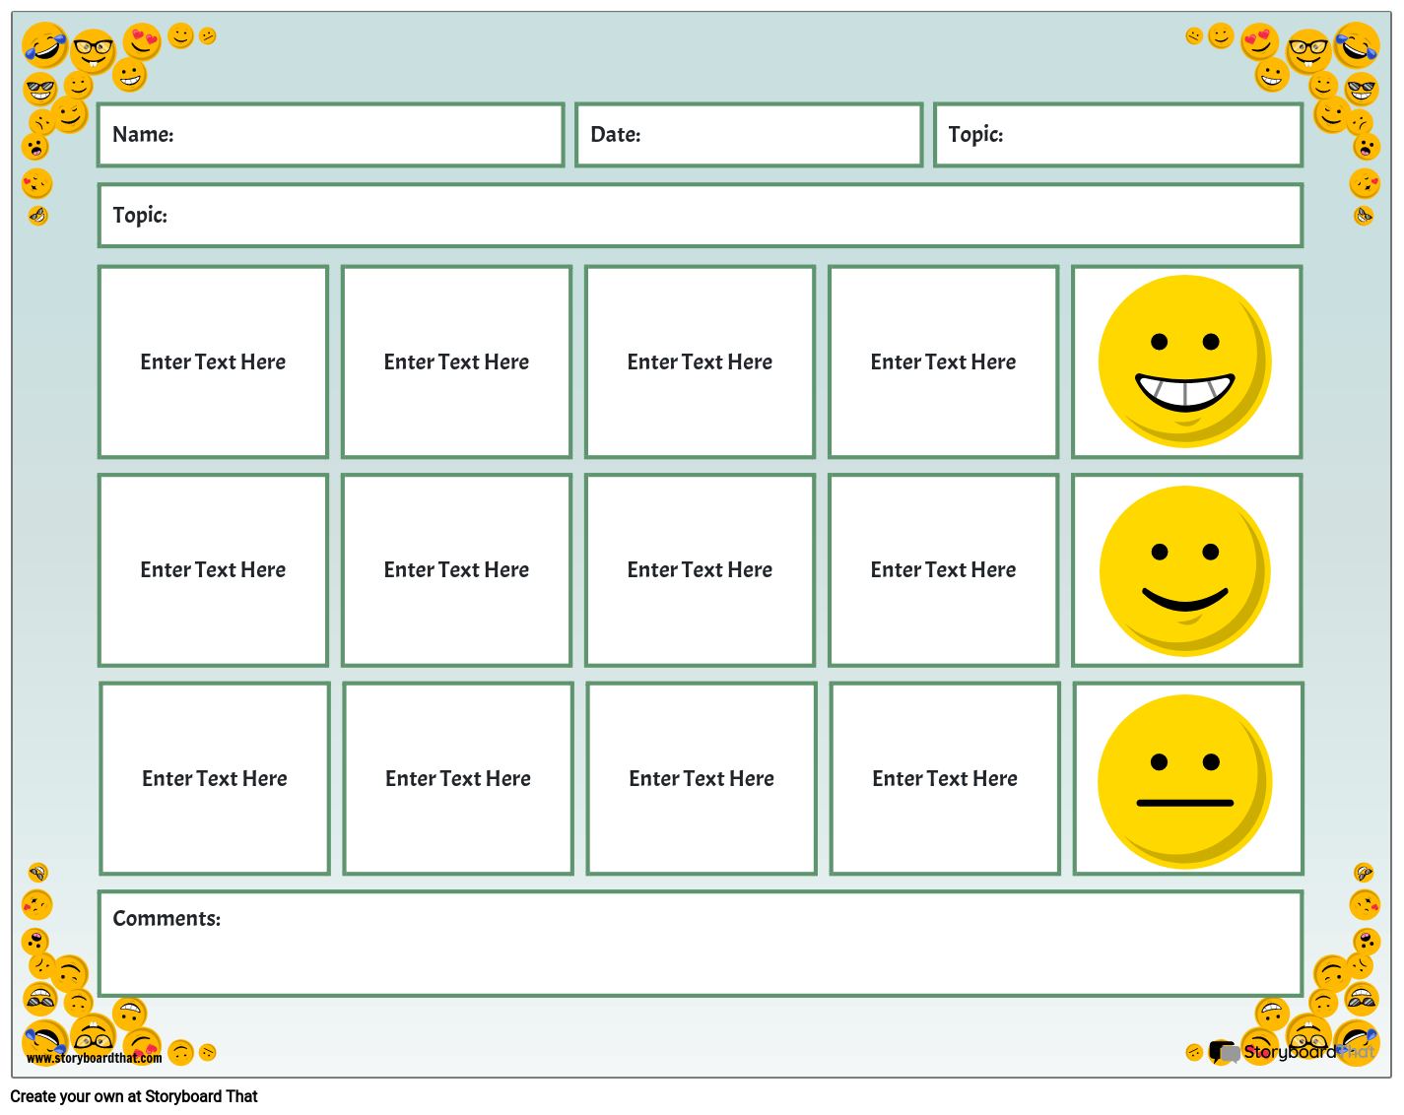Click the nerd glasses emoji in top-right corner
Image resolution: width=1404 pixels, height=1115 pixels.
(1308, 49)
